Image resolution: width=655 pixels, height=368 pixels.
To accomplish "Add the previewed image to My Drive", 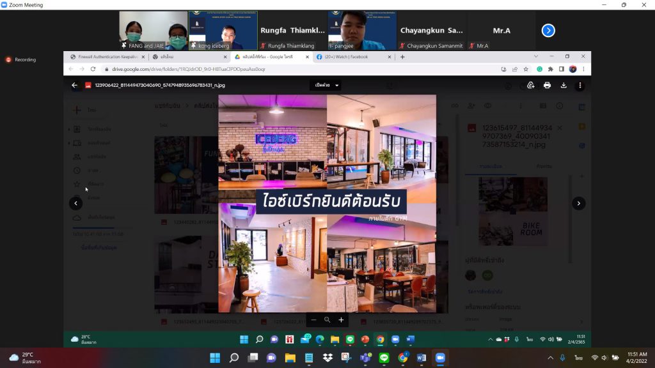I will (530, 85).
